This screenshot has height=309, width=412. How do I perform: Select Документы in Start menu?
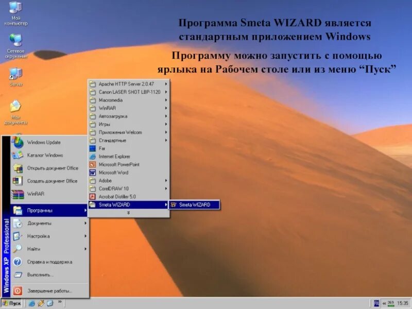coord(49,224)
